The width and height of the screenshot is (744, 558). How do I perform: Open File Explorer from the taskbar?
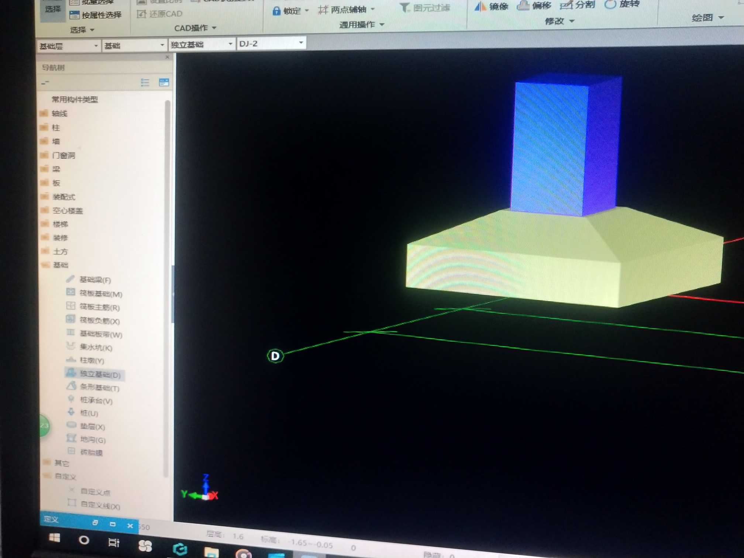[211, 552]
